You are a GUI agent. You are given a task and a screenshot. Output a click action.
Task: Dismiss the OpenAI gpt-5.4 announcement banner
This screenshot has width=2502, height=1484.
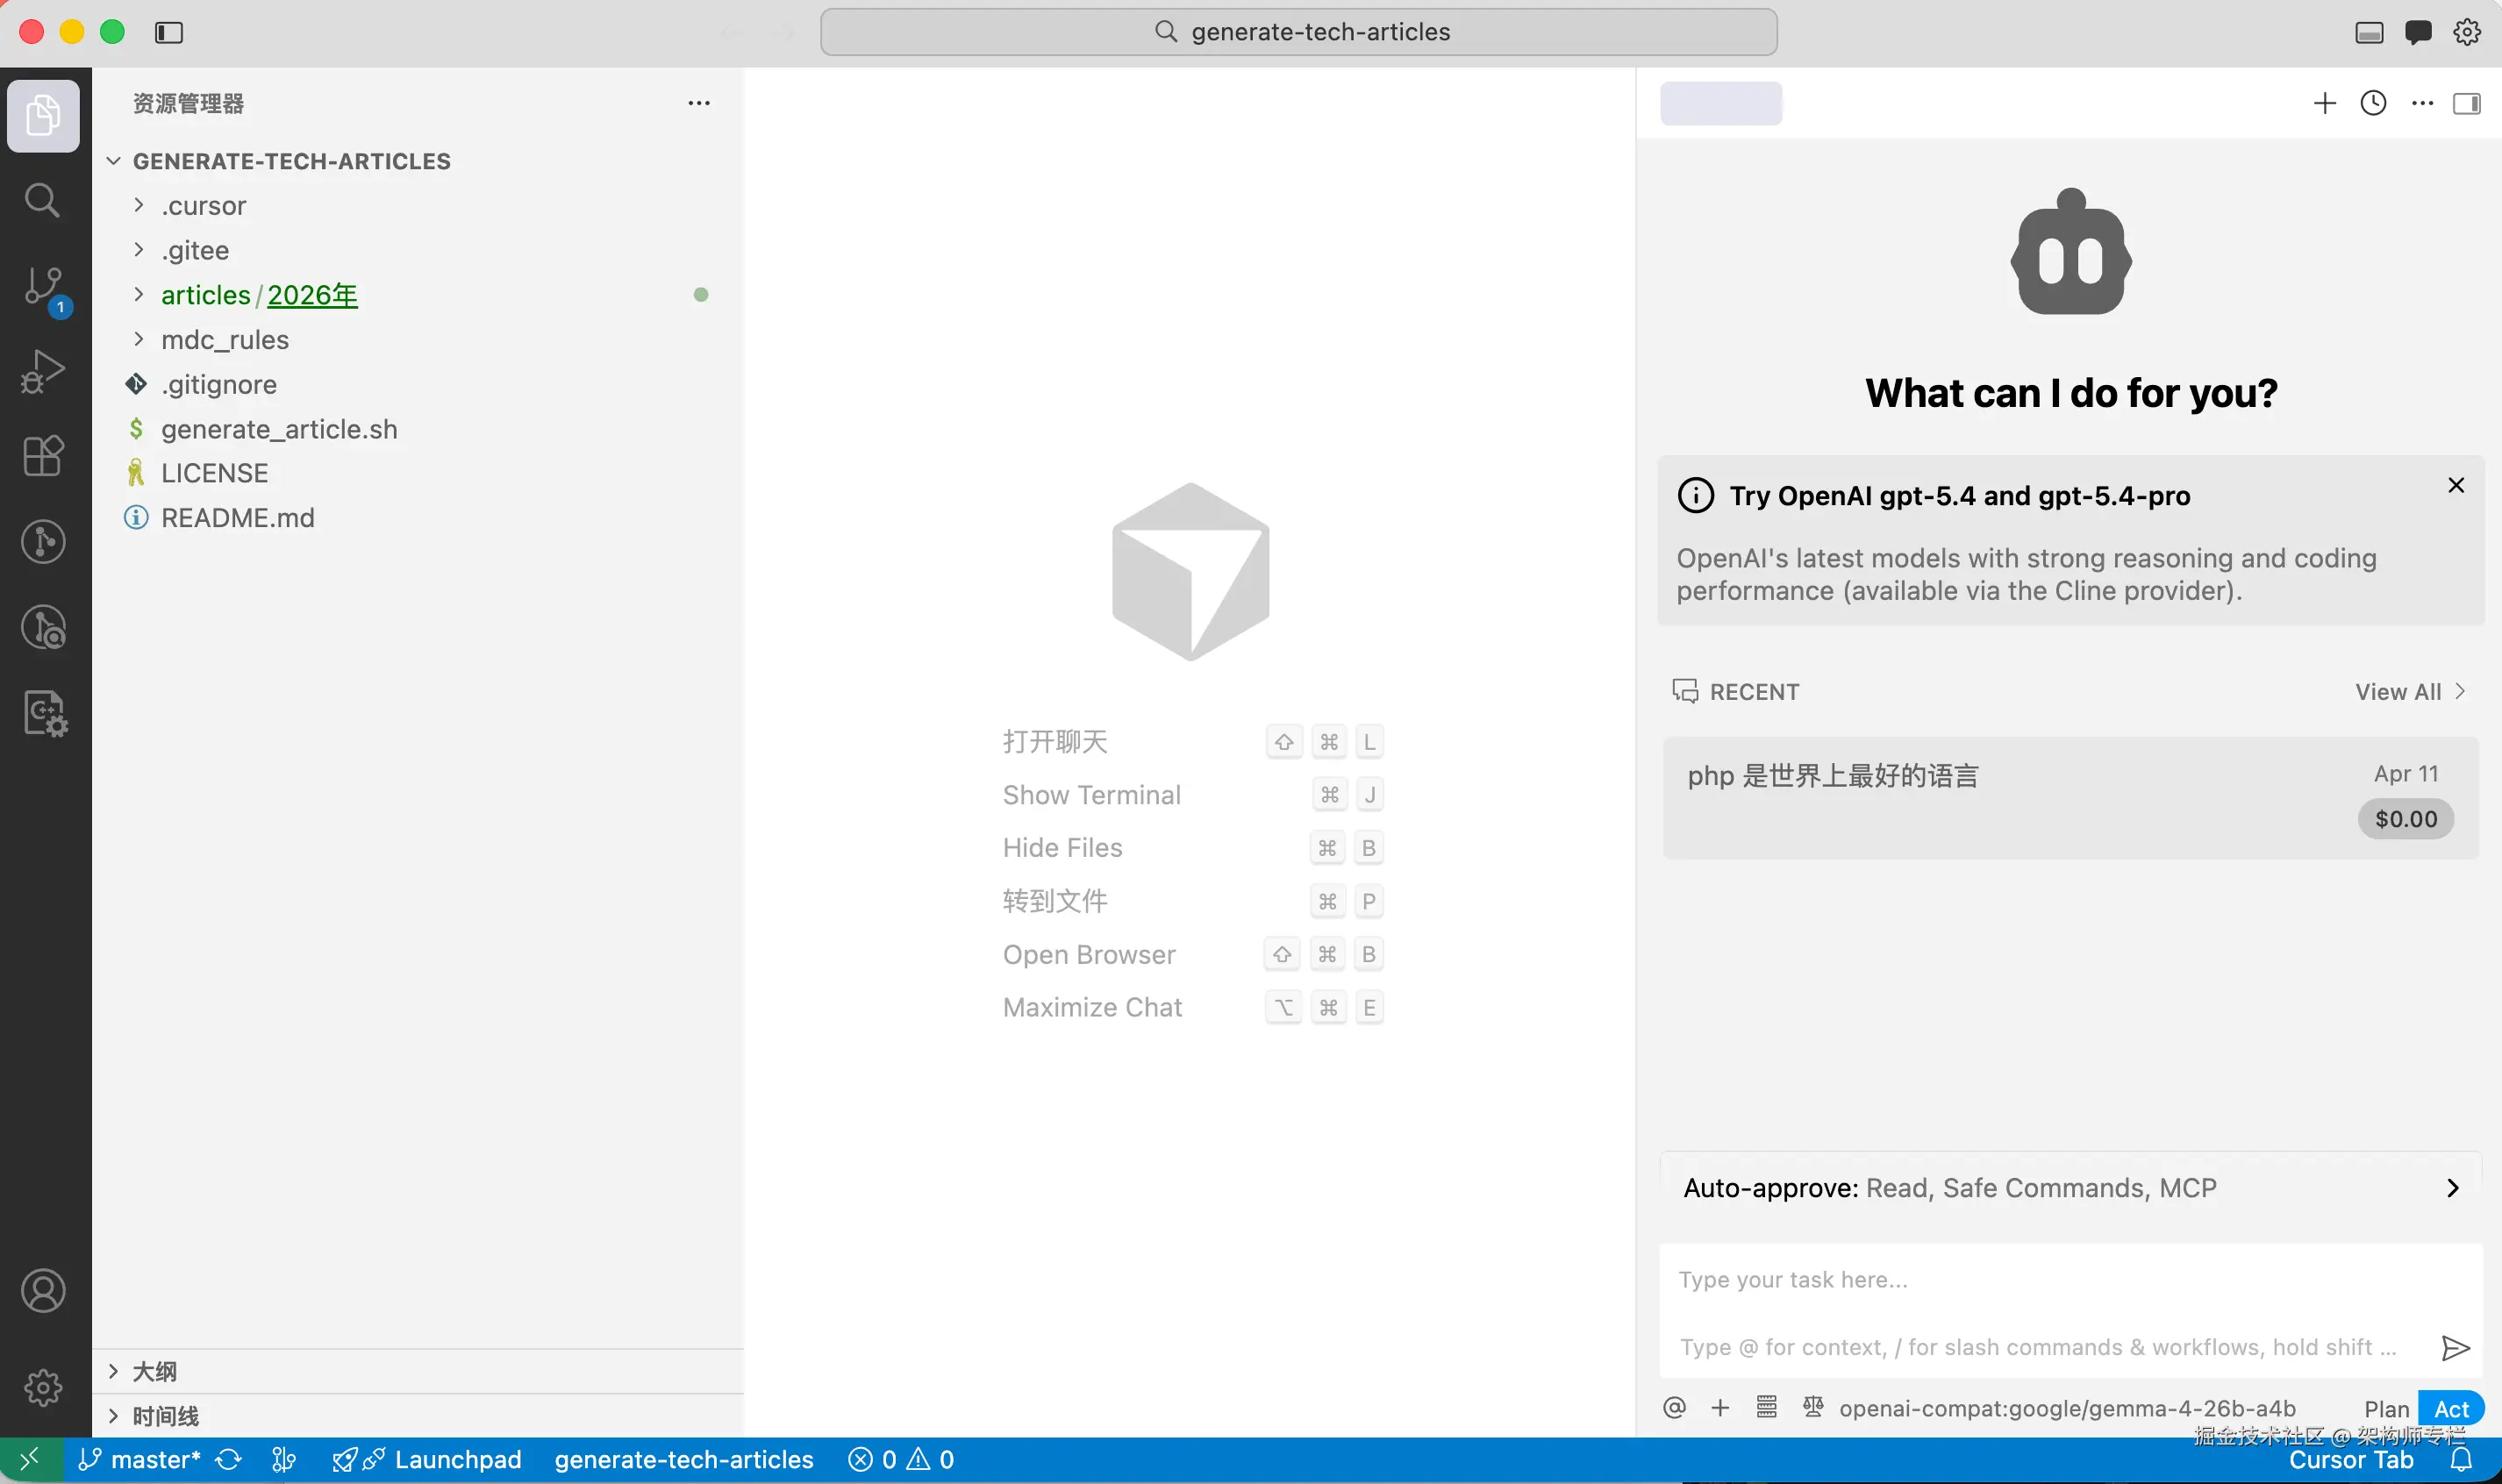click(x=2455, y=486)
